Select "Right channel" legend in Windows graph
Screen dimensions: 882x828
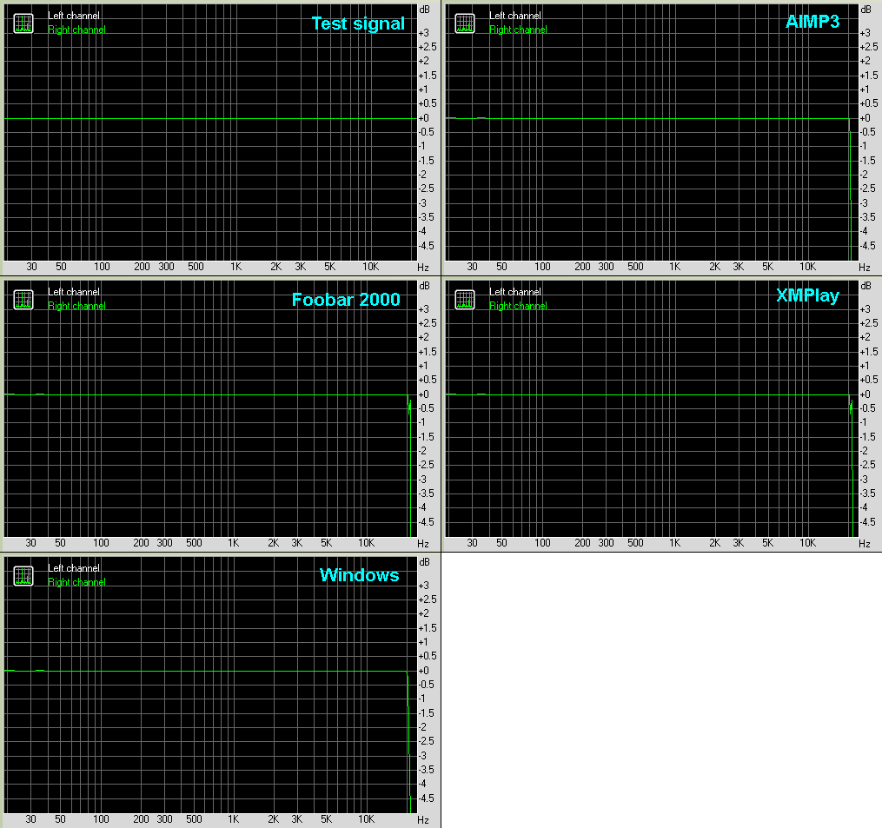click(x=76, y=582)
